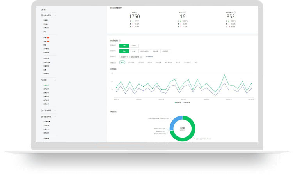This screenshot has width=293, height=180.
Task: Switch to the 小时报 report option
Action: [134, 46]
